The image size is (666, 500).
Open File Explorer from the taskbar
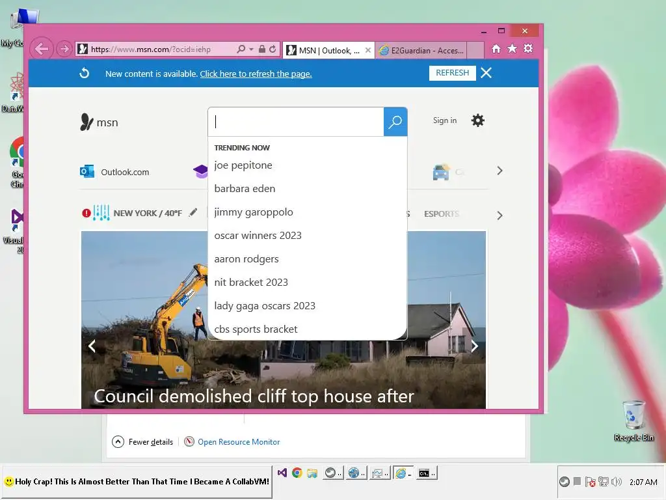(312, 473)
